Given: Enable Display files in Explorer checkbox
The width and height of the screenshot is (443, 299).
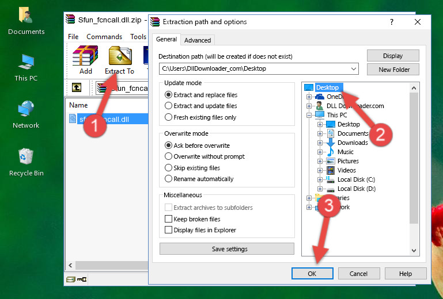Looking at the screenshot, I should click(x=168, y=230).
